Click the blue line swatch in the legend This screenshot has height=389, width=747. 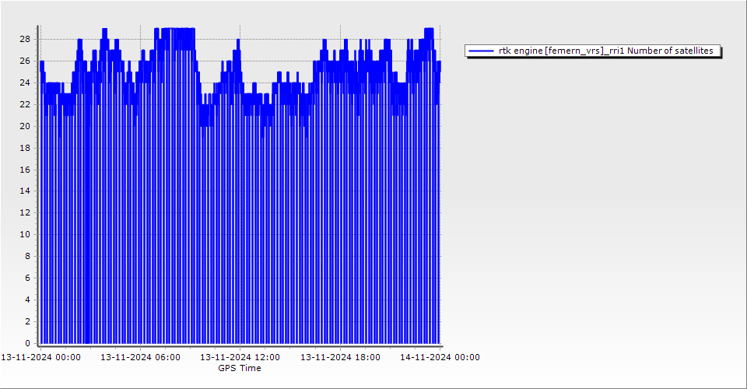coord(481,51)
